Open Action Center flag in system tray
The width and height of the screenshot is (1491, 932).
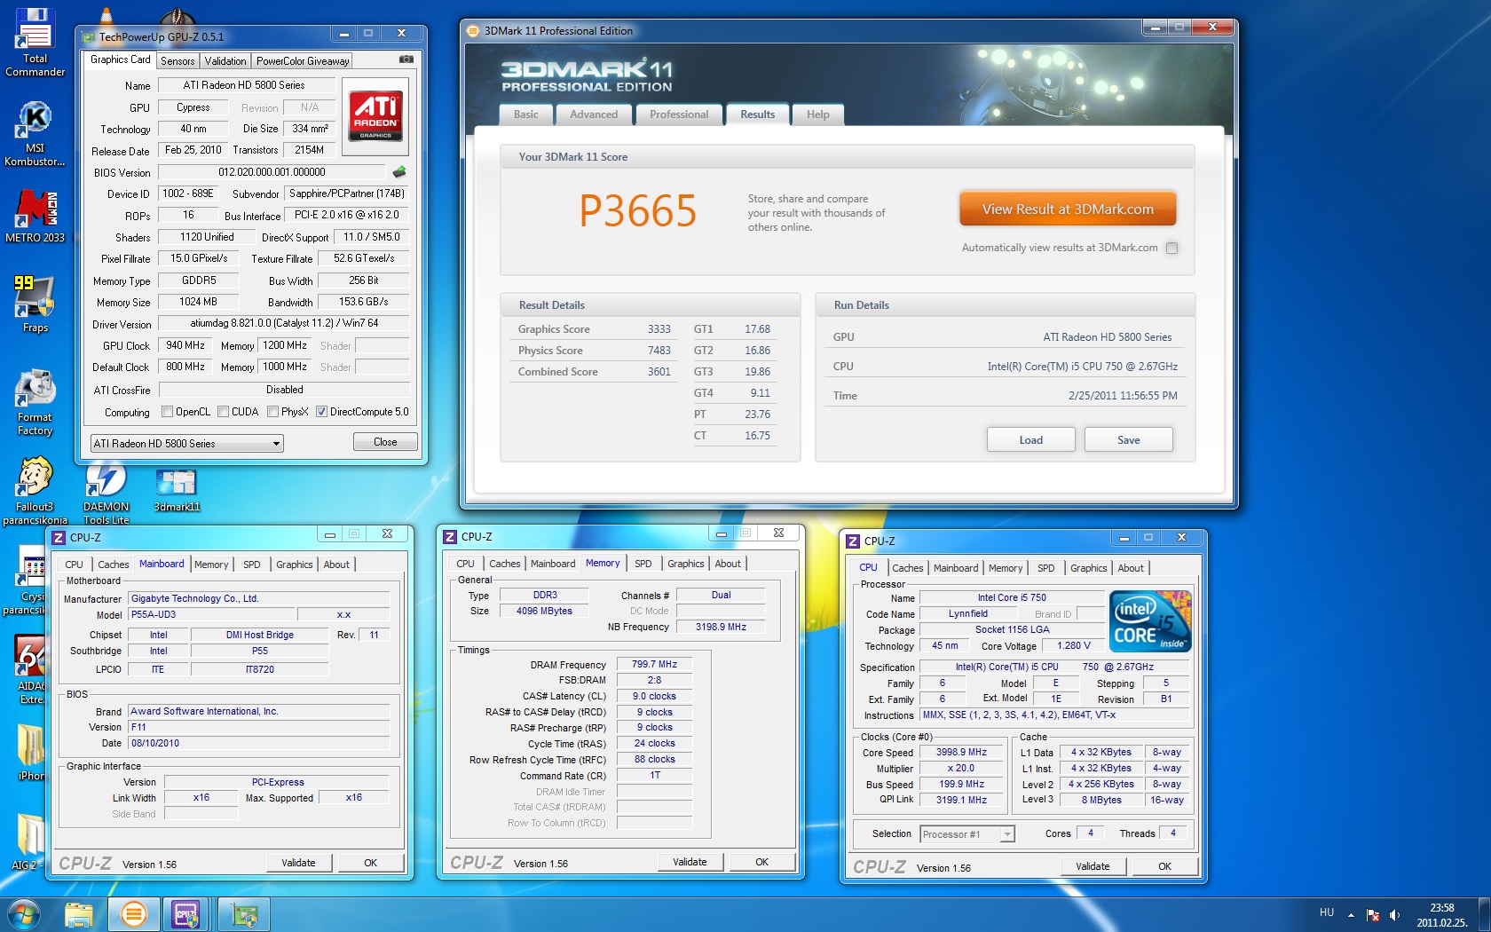click(1373, 914)
